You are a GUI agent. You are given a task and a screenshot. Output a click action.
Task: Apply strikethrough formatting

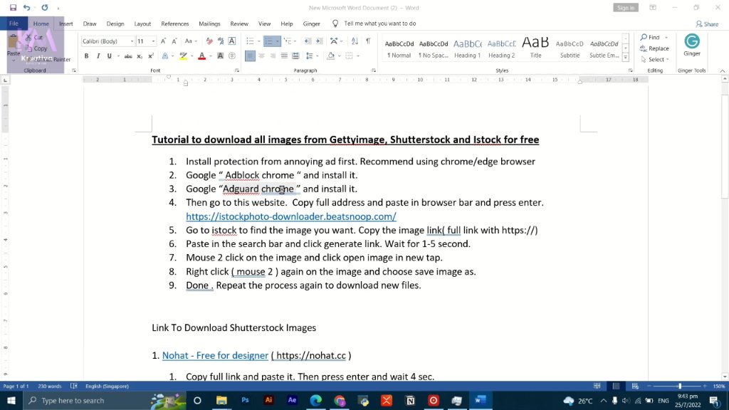tap(128, 56)
